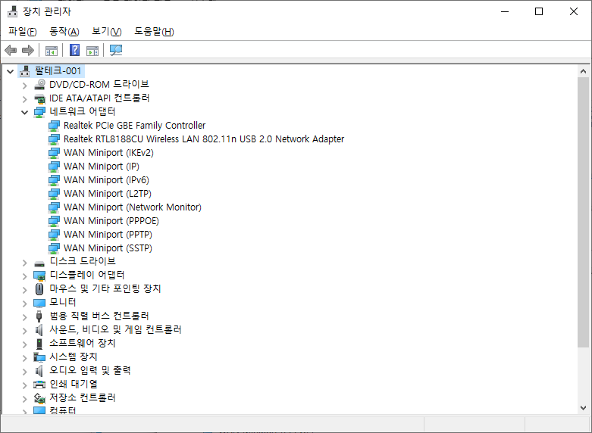592x433 pixels.
Task: Select WAN Miniport (L2TP)
Action: tap(108, 194)
